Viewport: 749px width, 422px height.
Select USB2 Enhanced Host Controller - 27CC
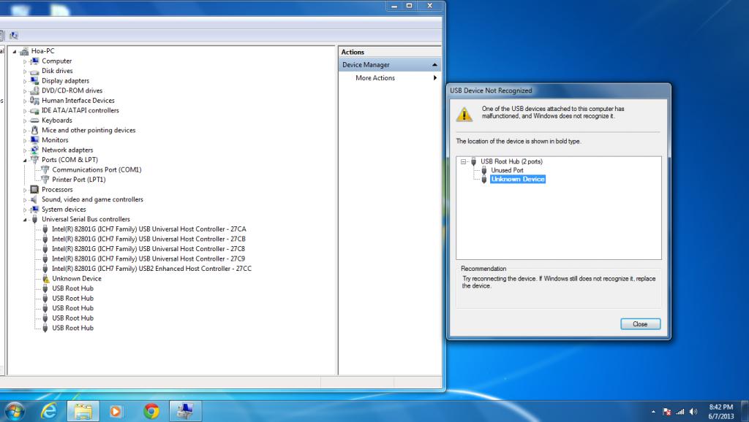(x=152, y=269)
